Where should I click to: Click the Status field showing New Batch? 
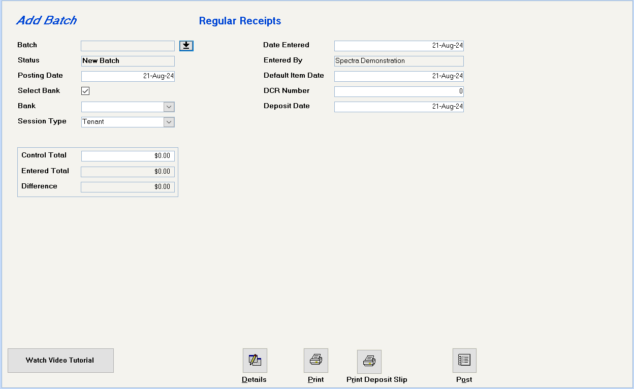(x=128, y=61)
